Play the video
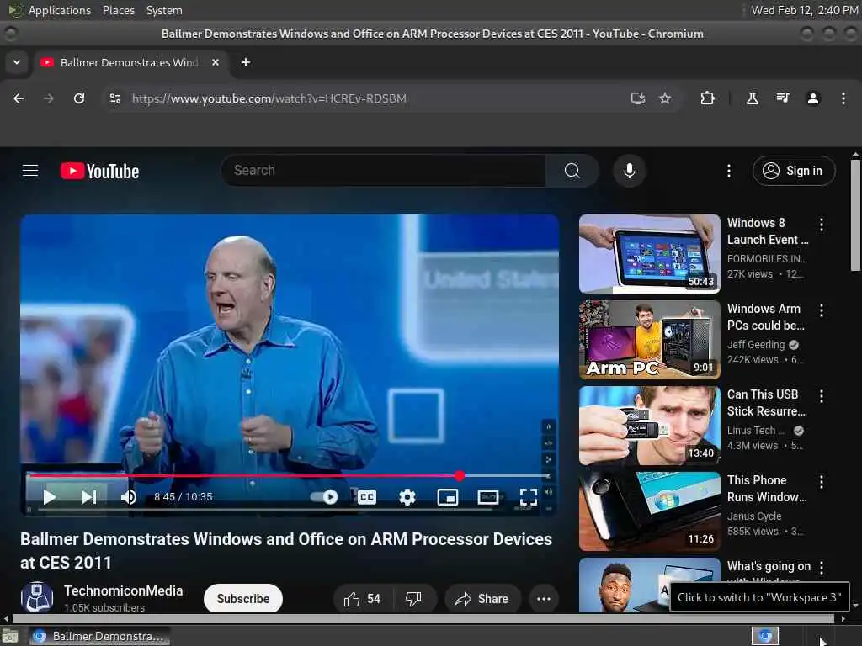Image resolution: width=862 pixels, height=646 pixels. coord(50,497)
